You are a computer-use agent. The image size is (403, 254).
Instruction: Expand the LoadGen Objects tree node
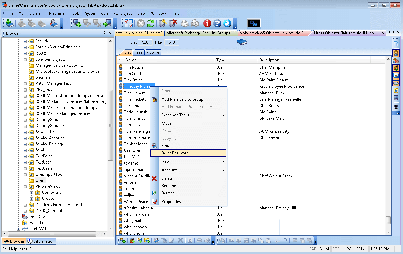25,59
